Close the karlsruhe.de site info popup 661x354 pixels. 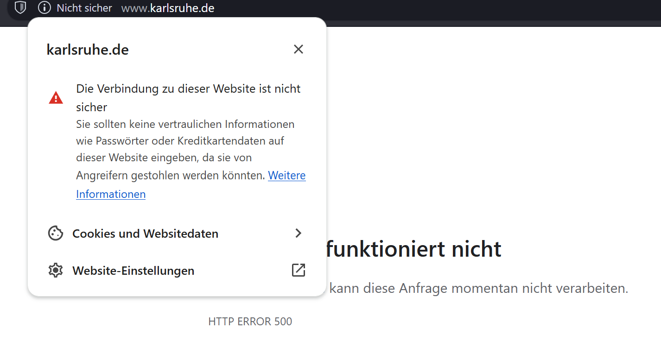(298, 49)
